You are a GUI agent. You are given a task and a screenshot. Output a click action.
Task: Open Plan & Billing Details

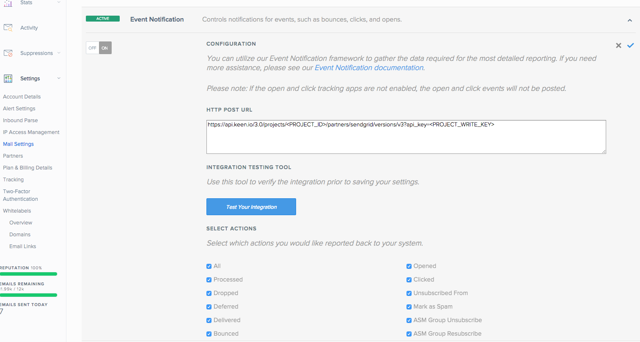(x=27, y=168)
